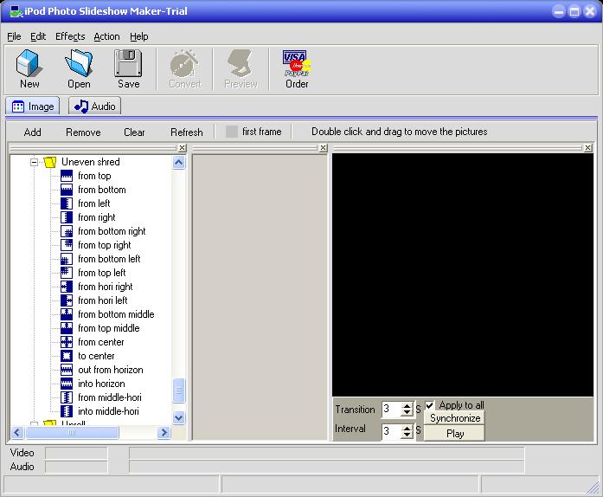Viewport: 603px width, 497px height.
Task: Click the Play button
Action: pyautogui.click(x=455, y=433)
